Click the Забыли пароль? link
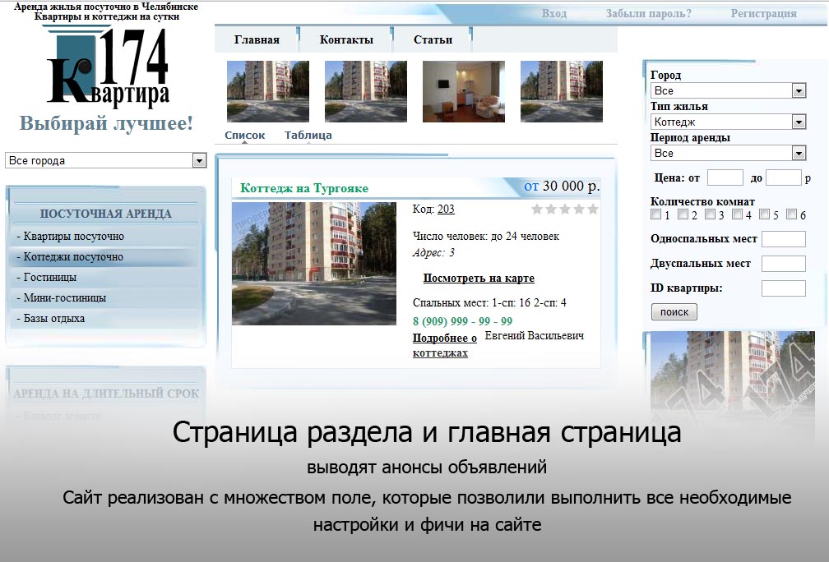 pos(648,14)
